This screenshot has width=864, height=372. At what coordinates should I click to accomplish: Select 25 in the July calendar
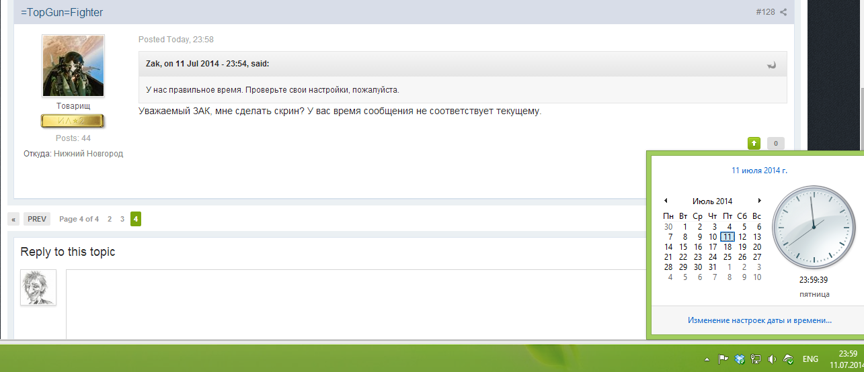point(728,257)
